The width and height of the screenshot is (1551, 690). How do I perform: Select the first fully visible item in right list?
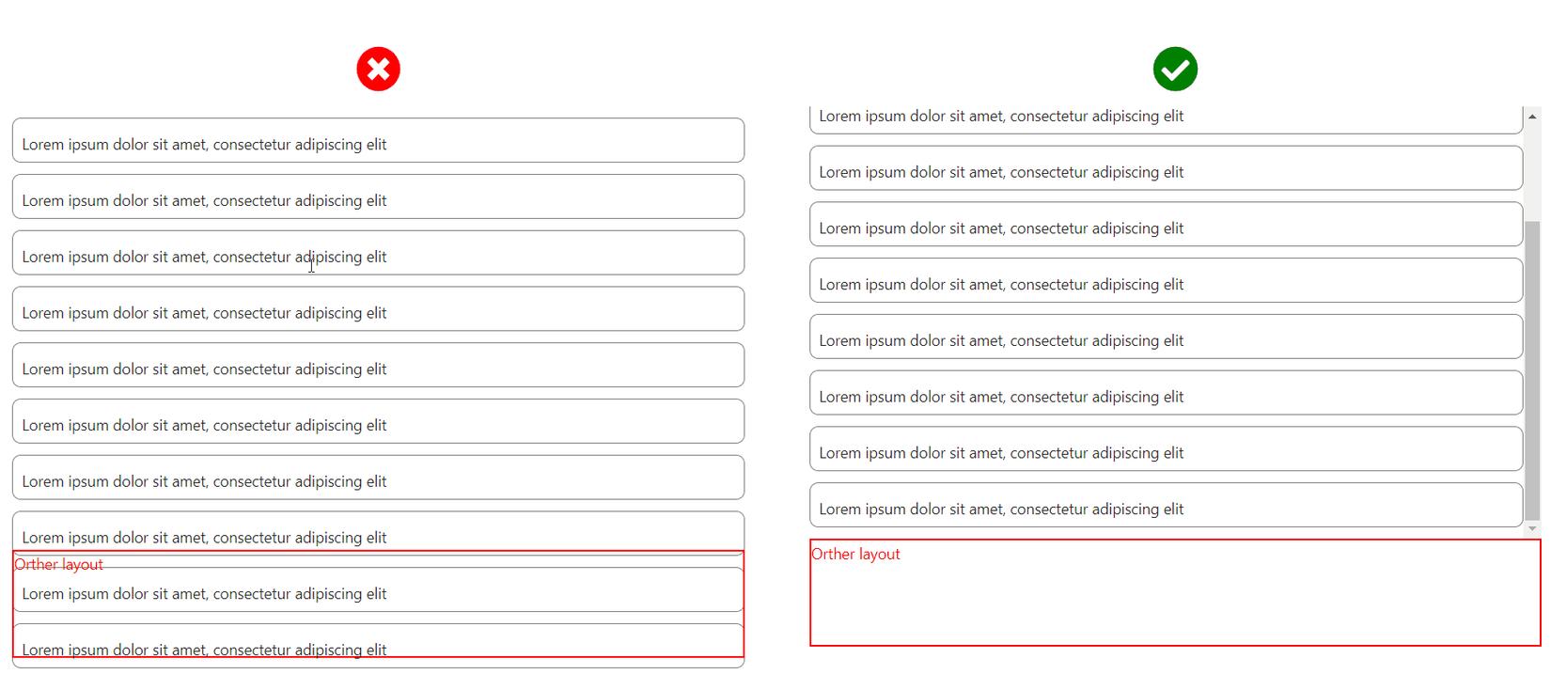coord(1166,169)
